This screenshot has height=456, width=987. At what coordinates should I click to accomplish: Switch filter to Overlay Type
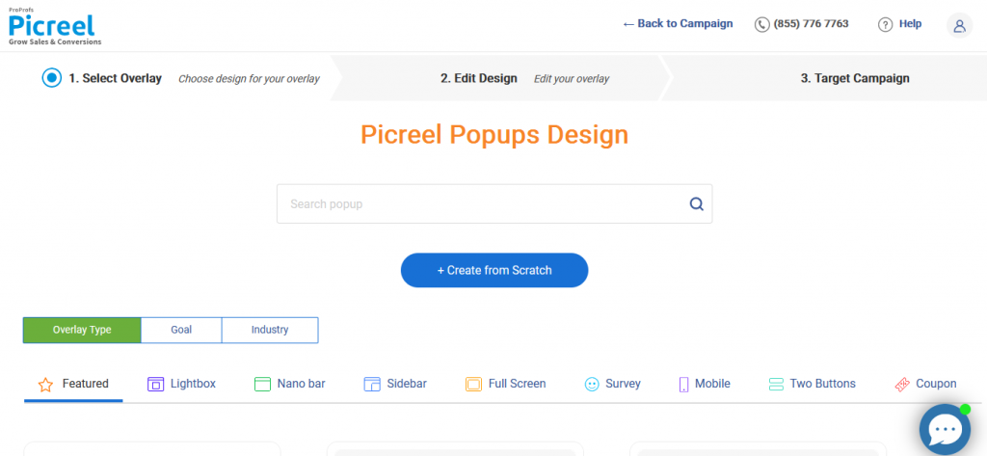[x=82, y=330]
